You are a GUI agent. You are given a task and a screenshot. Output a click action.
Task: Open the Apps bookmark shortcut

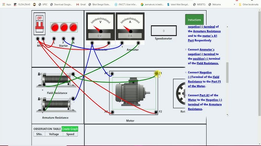click(x=7, y=5)
